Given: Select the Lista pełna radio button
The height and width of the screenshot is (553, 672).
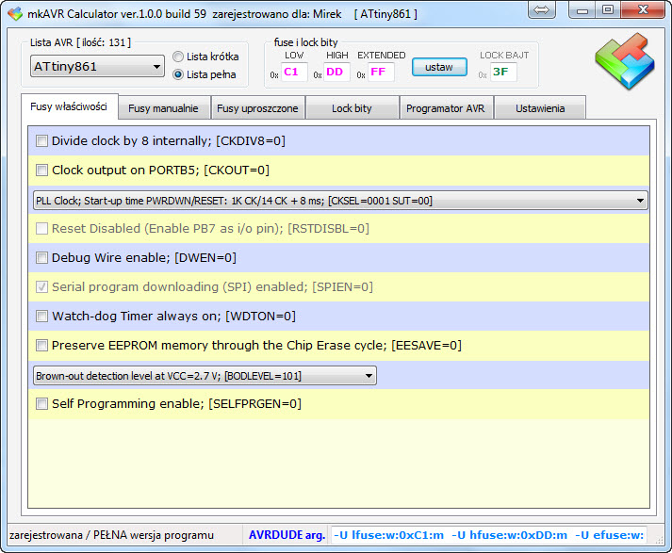Looking at the screenshot, I should pos(178,74).
